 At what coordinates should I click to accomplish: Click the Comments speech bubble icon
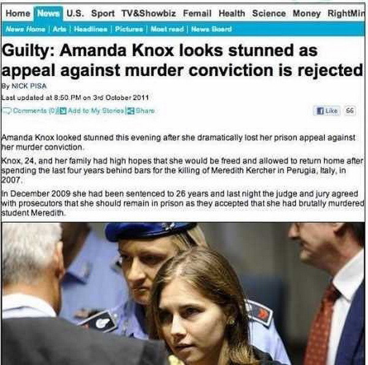(7, 110)
